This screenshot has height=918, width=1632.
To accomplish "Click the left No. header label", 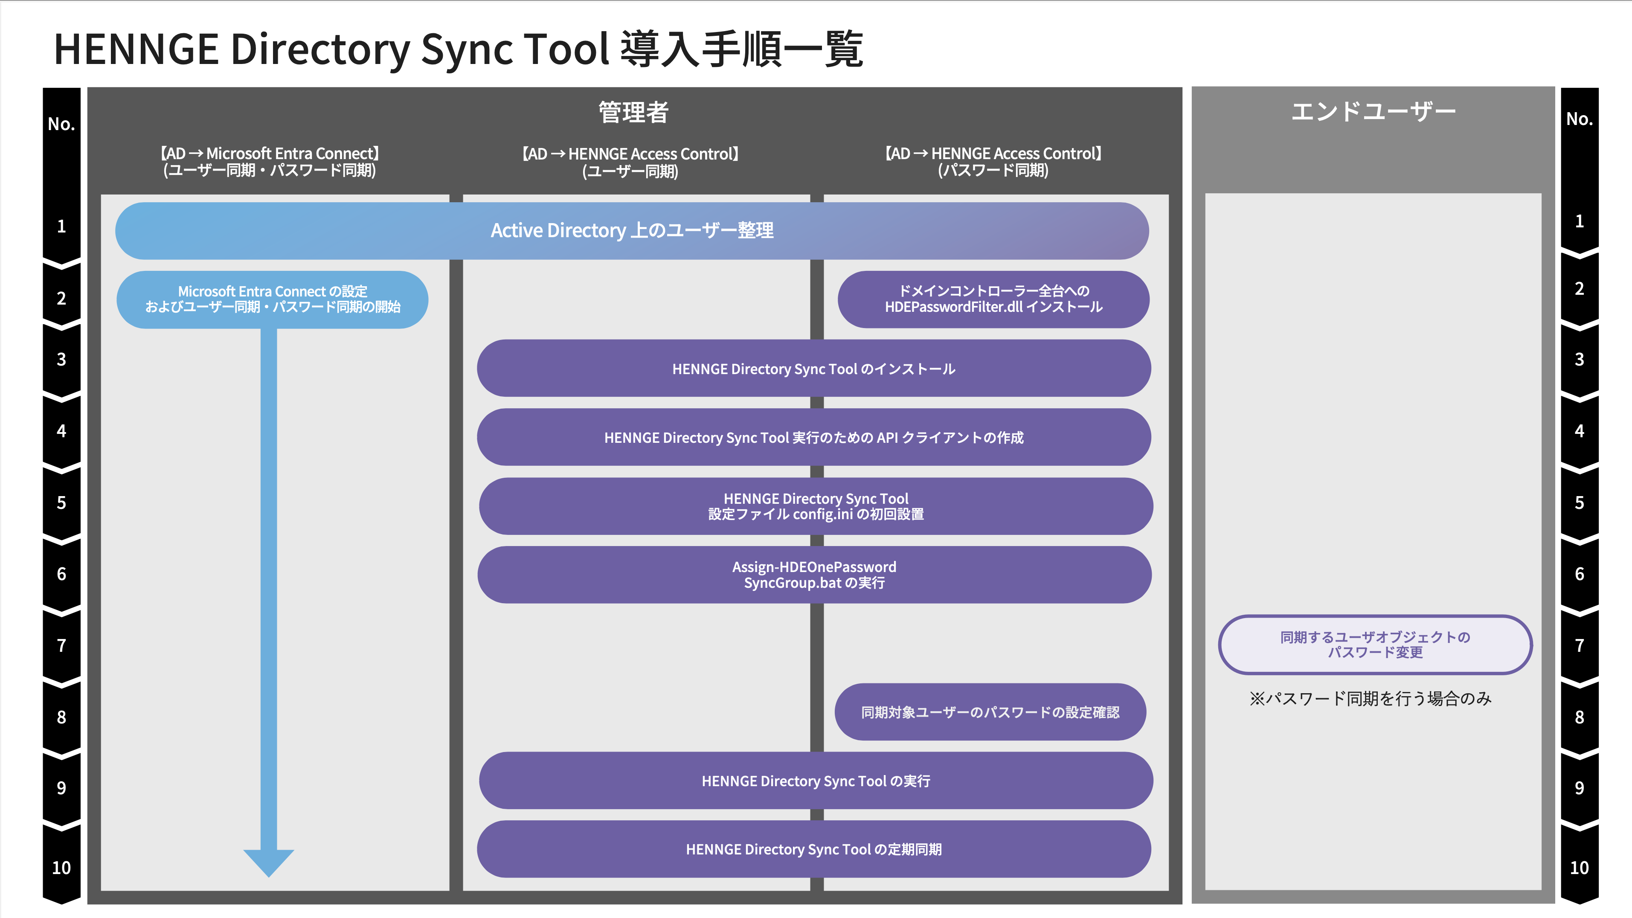I will [61, 124].
